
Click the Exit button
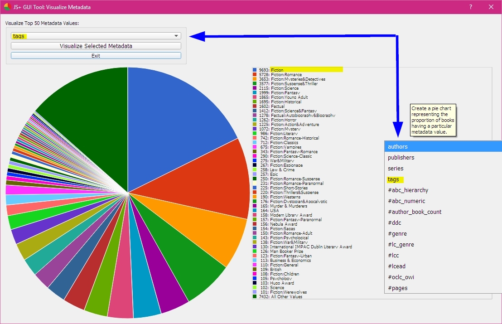pos(96,56)
